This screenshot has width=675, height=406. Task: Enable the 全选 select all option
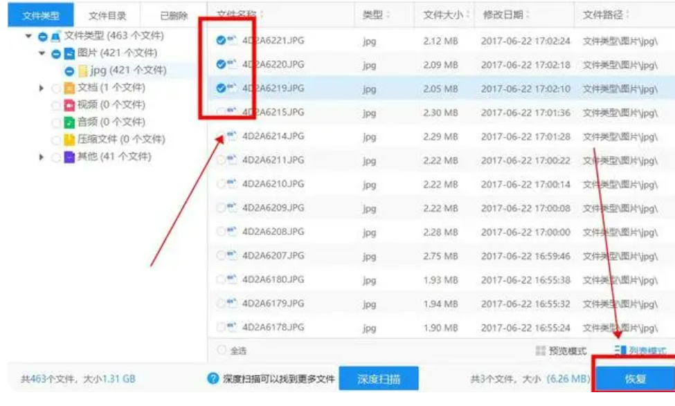point(222,351)
